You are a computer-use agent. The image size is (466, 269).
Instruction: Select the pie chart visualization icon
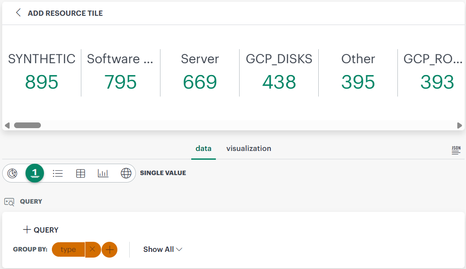pyautogui.click(x=12, y=173)
